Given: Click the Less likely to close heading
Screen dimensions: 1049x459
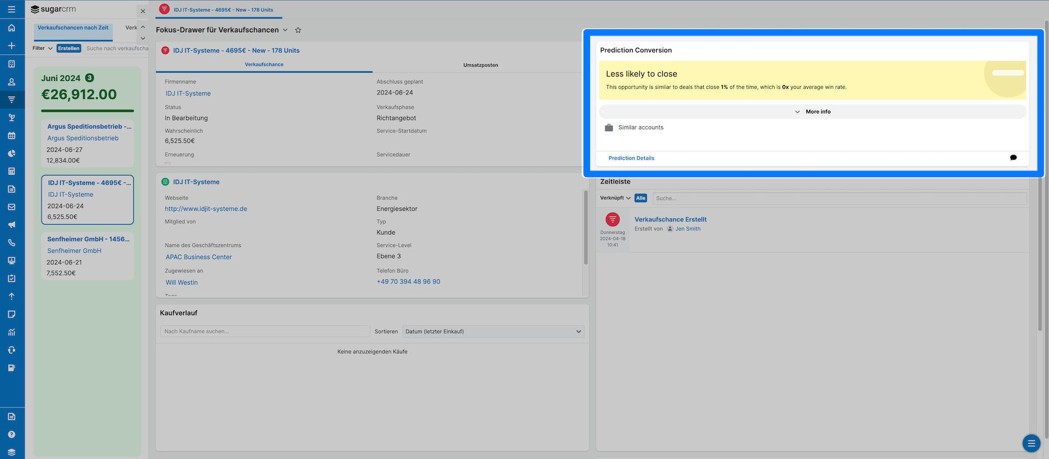Looking at the screenshot, I should (x=641, y=74).
